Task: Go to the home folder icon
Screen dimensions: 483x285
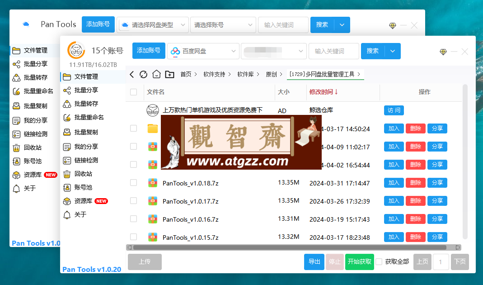Action: [156, 74]
